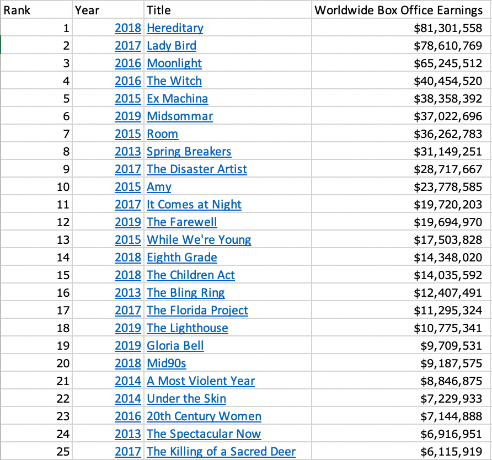Click the A Most Violent Year link

tap(201, 381)
